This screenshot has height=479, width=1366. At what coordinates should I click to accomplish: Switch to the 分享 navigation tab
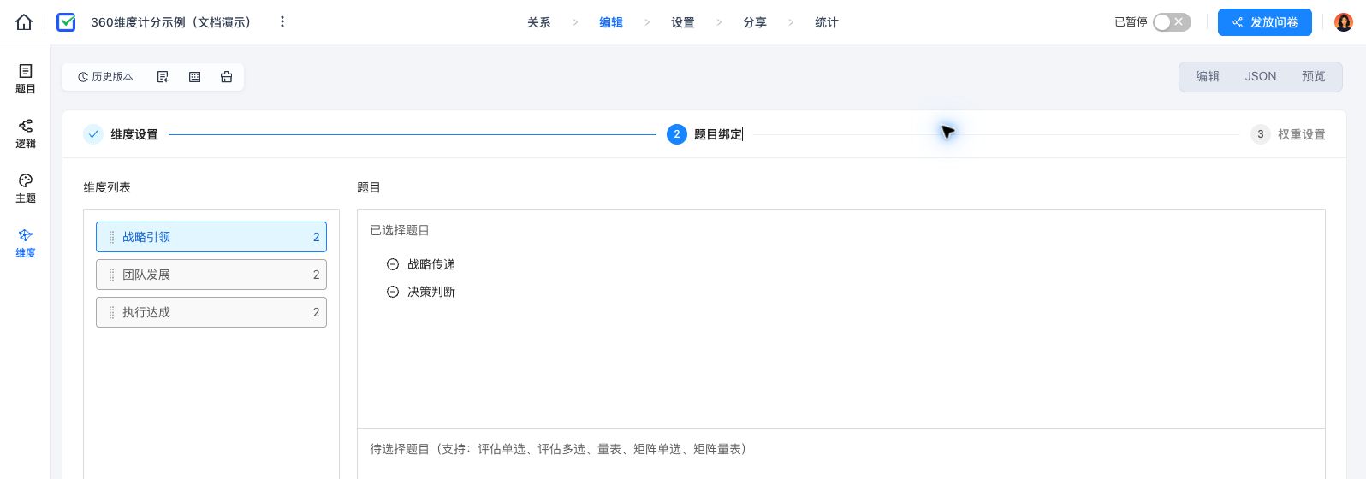(755, 22)
